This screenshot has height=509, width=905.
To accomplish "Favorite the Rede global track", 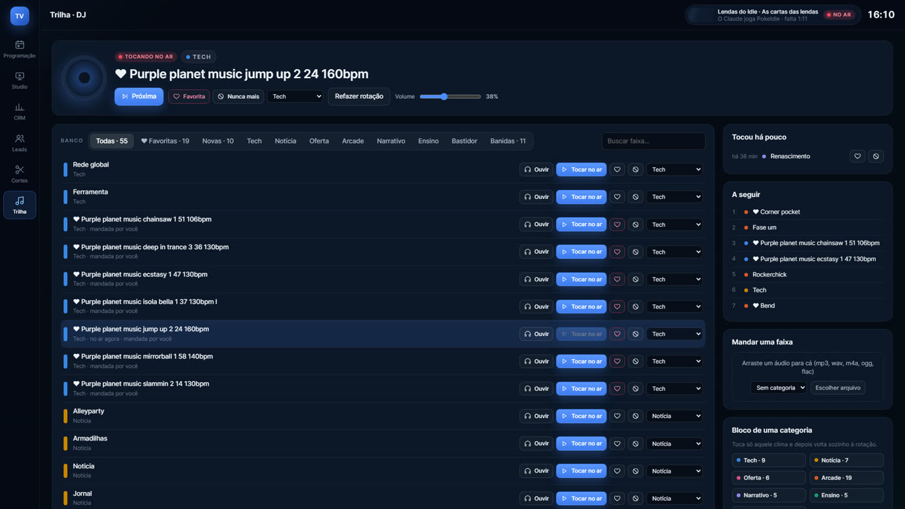I will [x=617, y=170].
